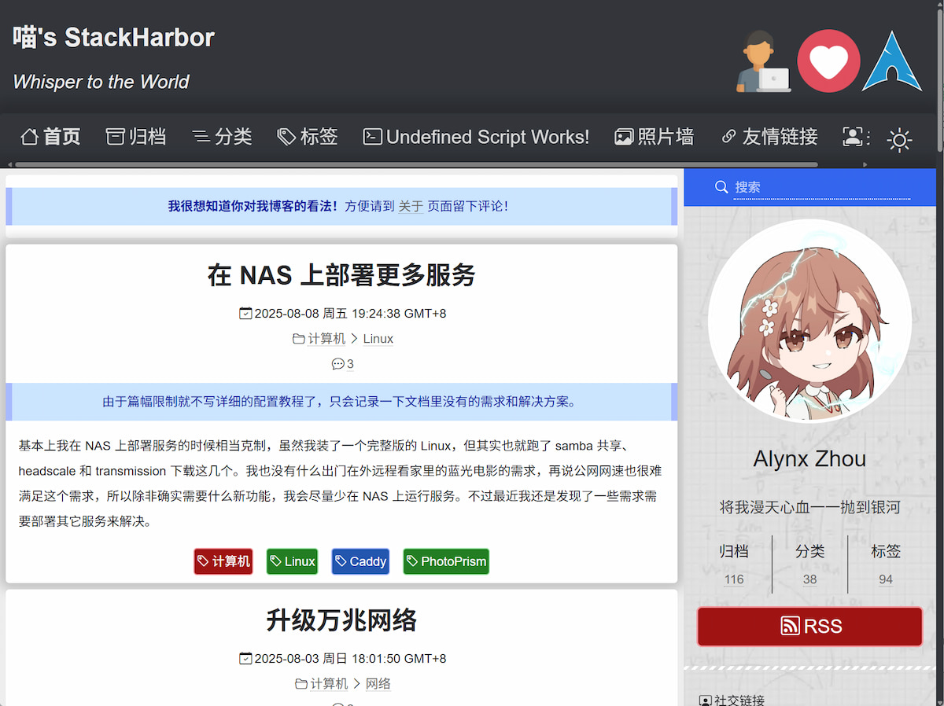Click the tags icon next to 标签
944x706 pixels.
[285, 136]
